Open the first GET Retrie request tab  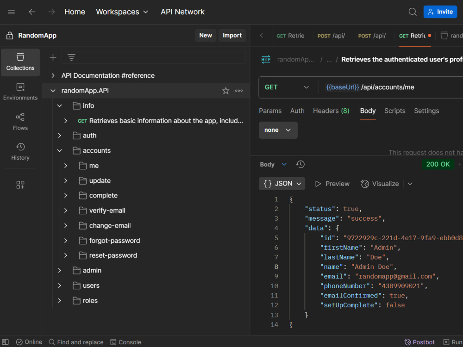(290, 36)
